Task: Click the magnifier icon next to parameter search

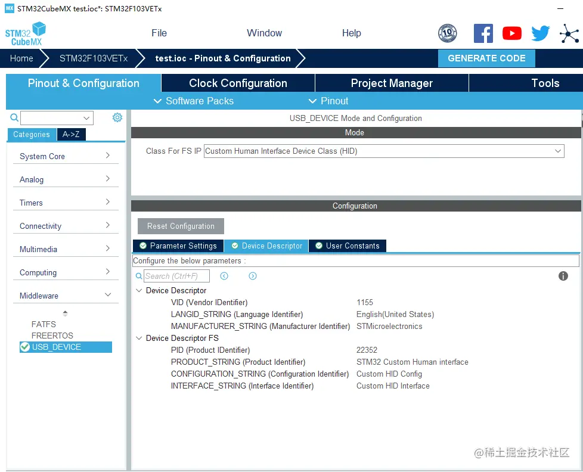Action: pyautogui.click(x=139, y=276)
